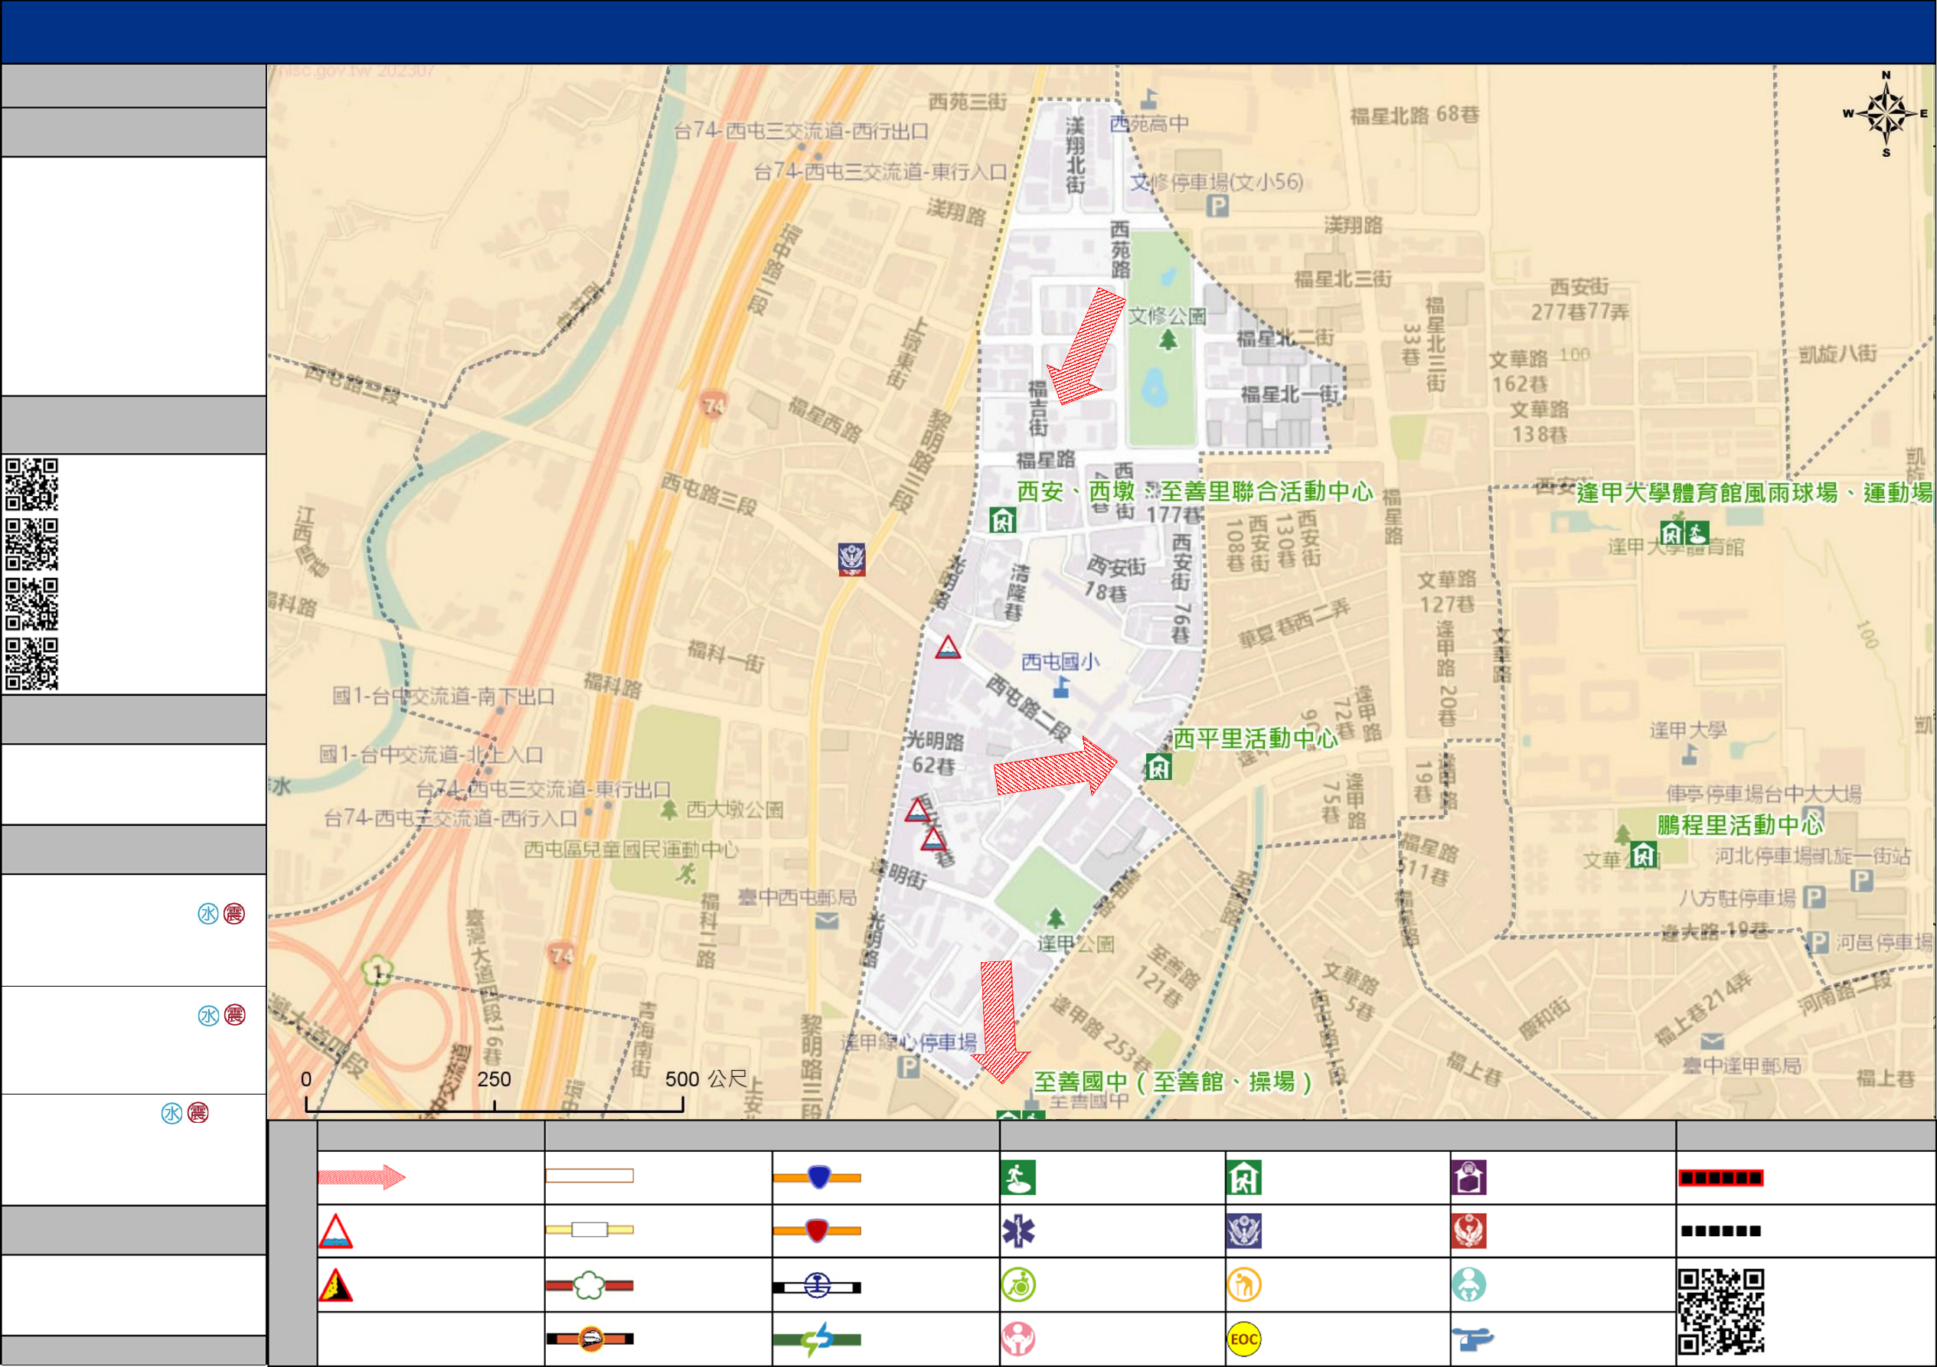Click the 西安、西墩、至善里聯合活動中心 label
This screenshot has height=1367, width=1937.
(x=1194, y=491)
